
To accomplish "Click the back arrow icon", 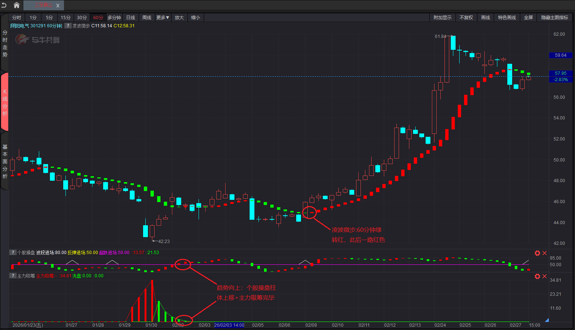I will (x=4, y=5).
